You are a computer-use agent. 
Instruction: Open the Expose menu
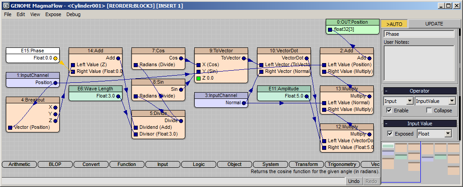(53, 14)
